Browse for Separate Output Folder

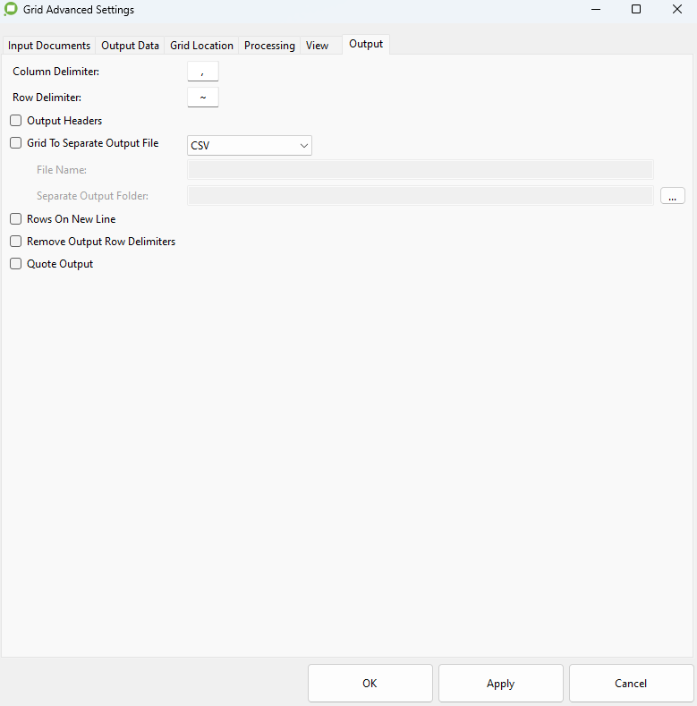point(672,196)
